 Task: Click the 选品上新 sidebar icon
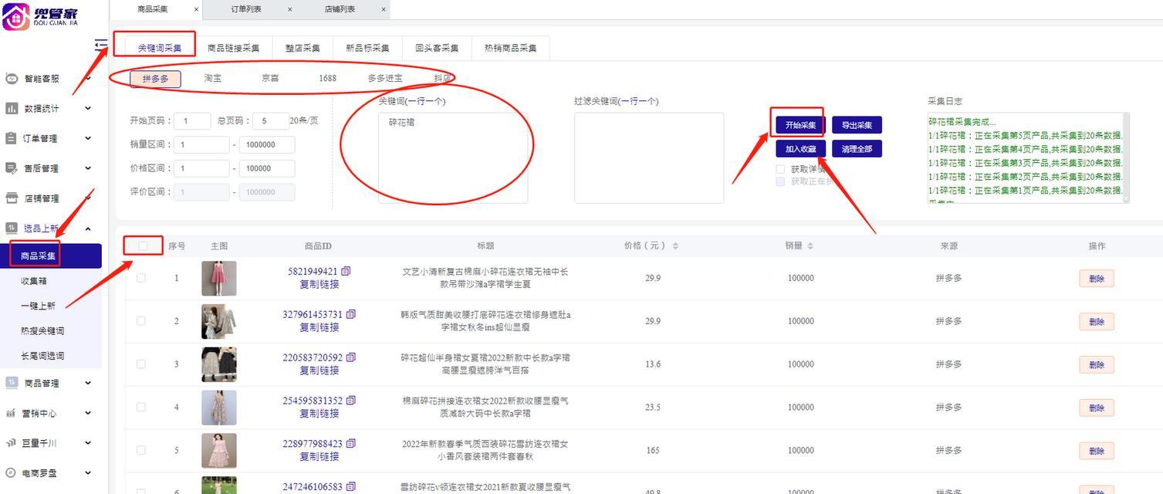[x=12, y=228]
